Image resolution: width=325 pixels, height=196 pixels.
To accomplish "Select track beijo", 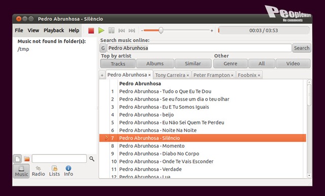I will 203,115.
